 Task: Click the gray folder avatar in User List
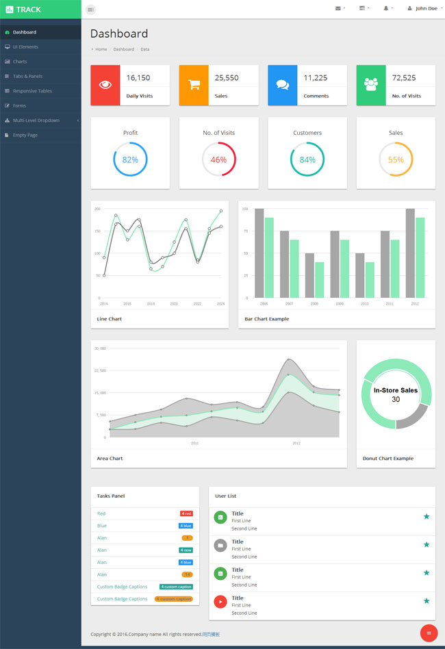click(220, 546)
